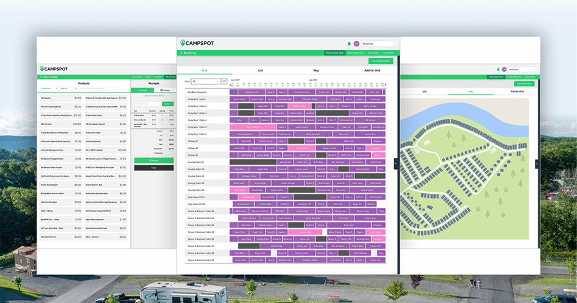577x303 pixels.
Task: Click the notification bell in the Booking window
Action: 349,43
